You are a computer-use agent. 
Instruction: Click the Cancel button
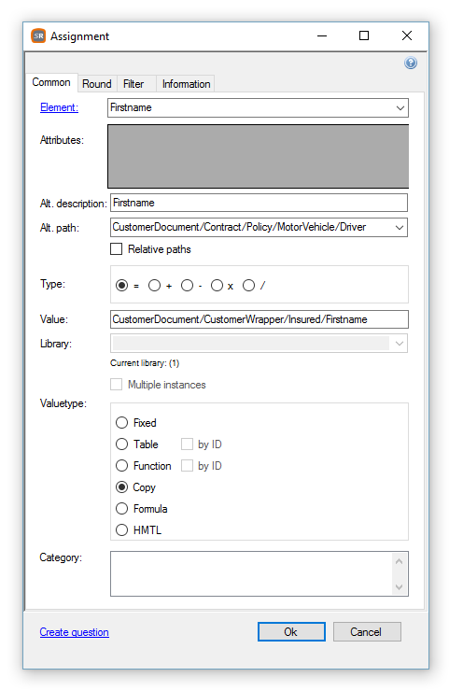coord(367,632)
